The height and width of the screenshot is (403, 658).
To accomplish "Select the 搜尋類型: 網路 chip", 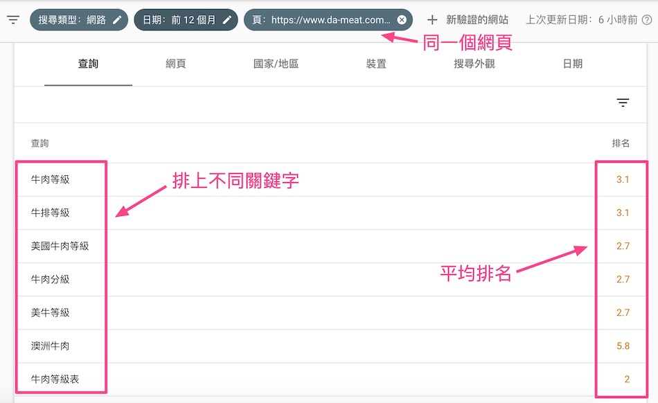I will click(79, 19).
